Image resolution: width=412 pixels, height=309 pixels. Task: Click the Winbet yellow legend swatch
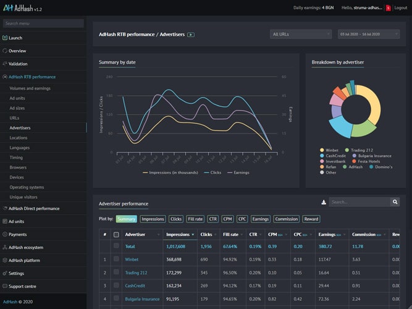pos(322,150)
